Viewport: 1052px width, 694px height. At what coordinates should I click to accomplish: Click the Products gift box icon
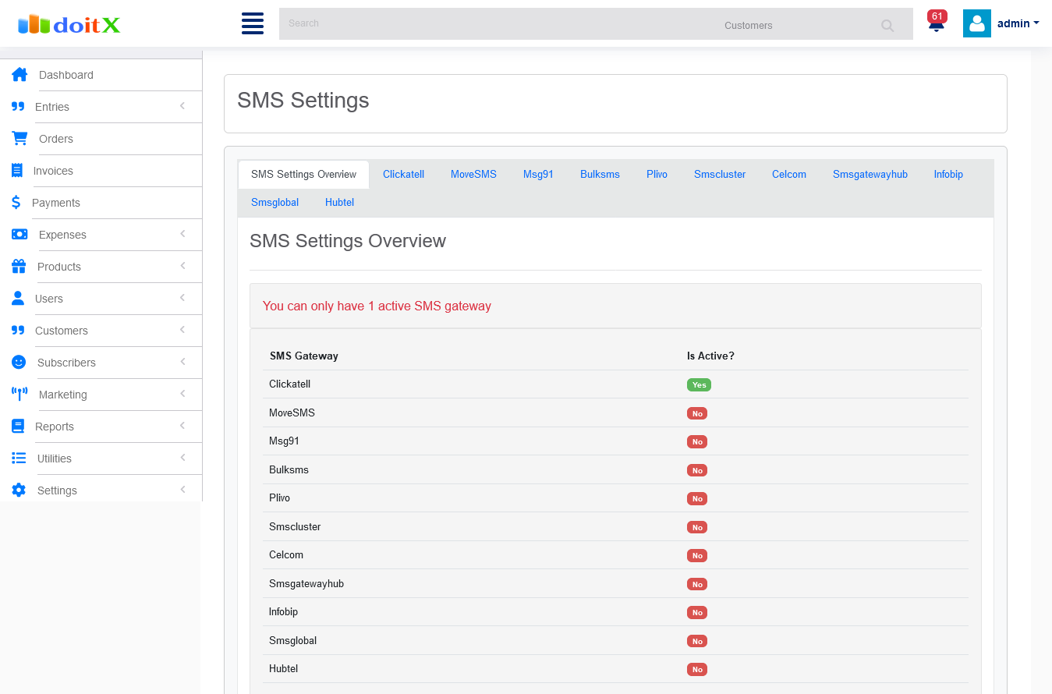pyautogui.click(x=19, y=267)
